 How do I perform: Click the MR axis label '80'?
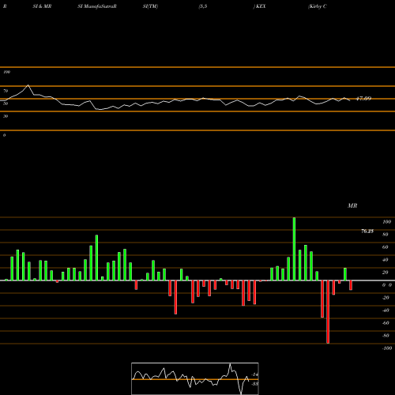(386, 235)
